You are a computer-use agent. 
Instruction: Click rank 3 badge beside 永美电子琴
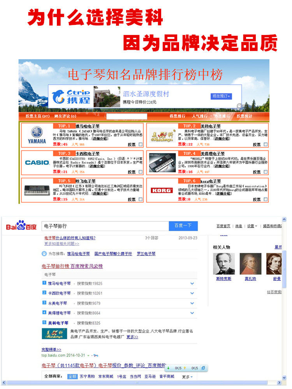(x=44, y=302)
